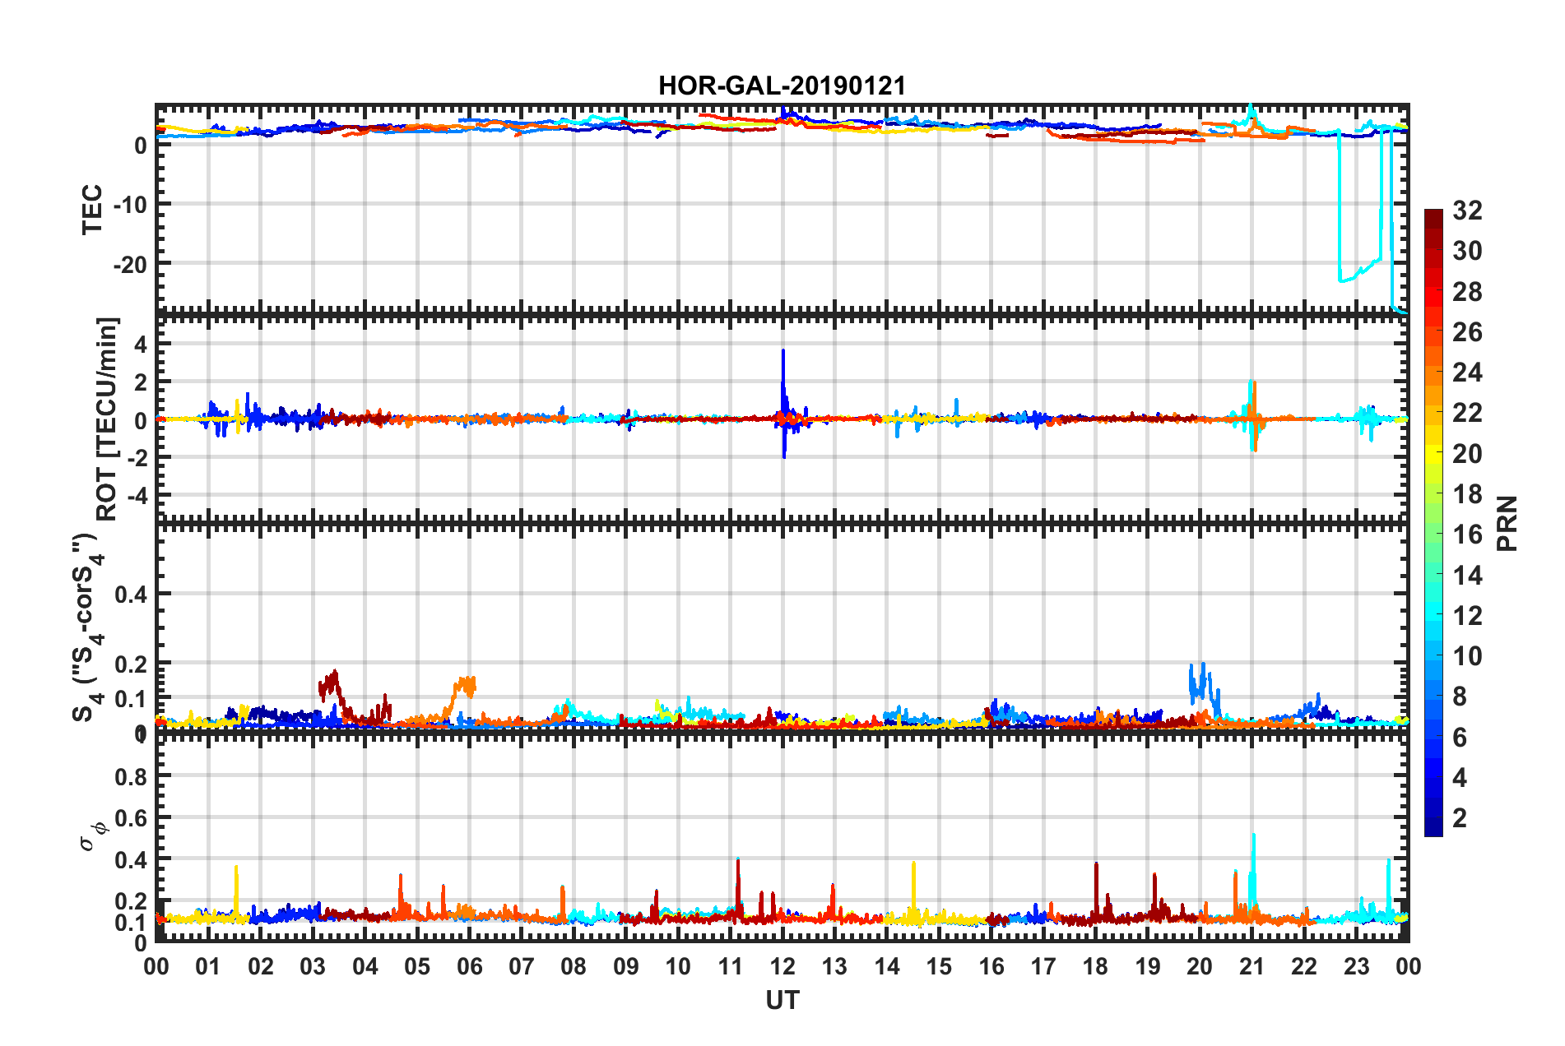Image resolution: width=1565 pixels, height=1046 pixels.
Task: Click the x-axis hour tick 20
Action: coord(1200,967)
